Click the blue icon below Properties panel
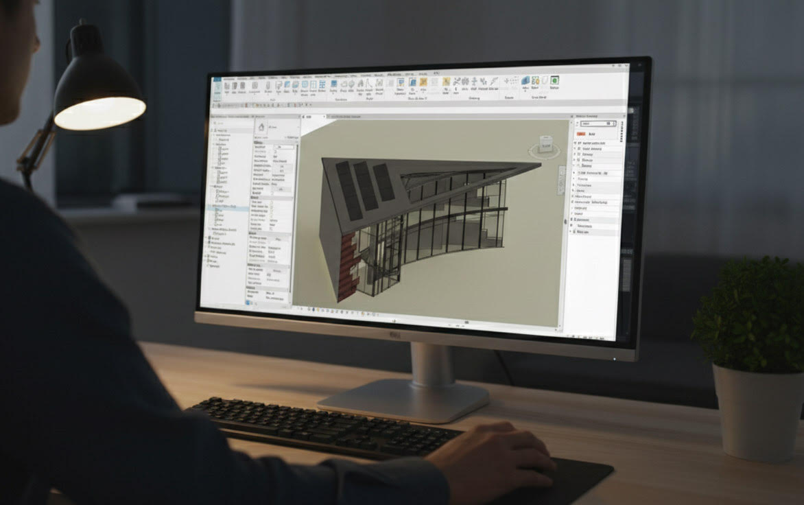Screen dimensions: 804x505 248,301
